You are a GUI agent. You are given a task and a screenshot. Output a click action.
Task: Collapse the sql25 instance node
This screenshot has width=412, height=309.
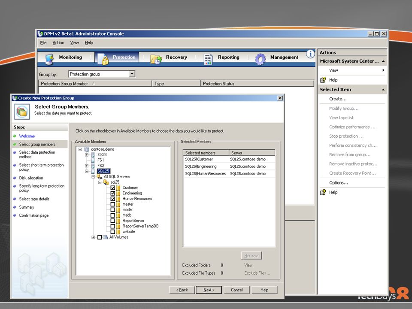click(x=100, y=182)
